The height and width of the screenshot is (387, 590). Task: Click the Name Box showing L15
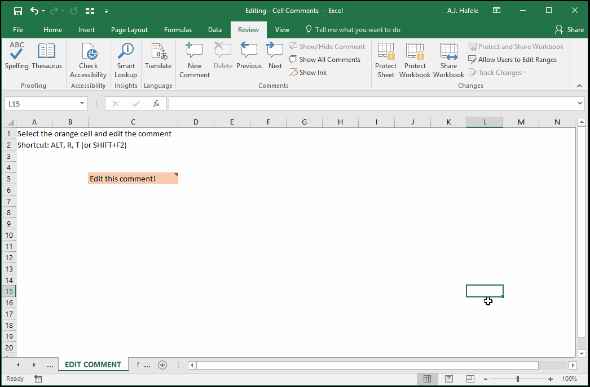[41, 104]
